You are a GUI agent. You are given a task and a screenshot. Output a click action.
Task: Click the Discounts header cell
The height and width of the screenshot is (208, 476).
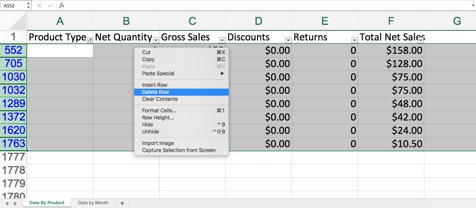point(258,37)
